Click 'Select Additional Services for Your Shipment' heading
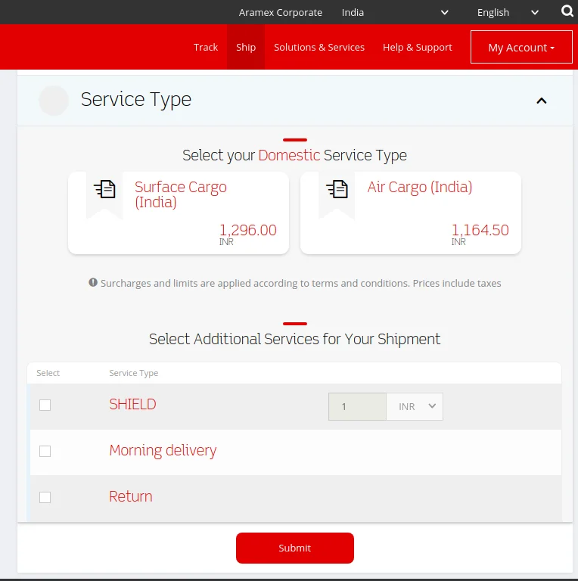This screenshot has height=581, width=578. click(x=294, y=339)
